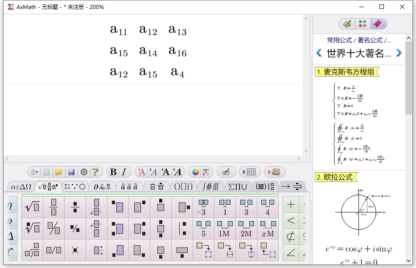The height and width of the screenshot is (268, 416).
Task: Click the green question mark help icon
Action: [96, 172]
